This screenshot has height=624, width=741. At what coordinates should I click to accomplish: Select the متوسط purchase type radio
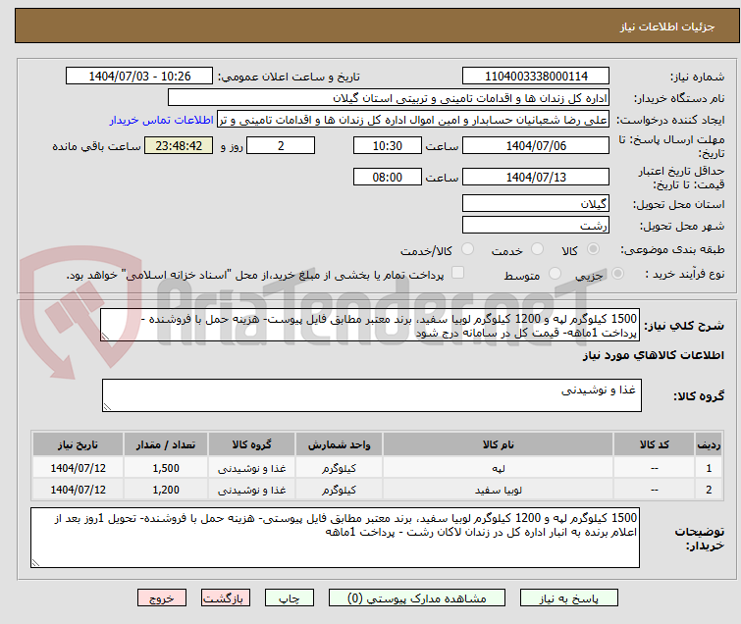coord(555,274)
